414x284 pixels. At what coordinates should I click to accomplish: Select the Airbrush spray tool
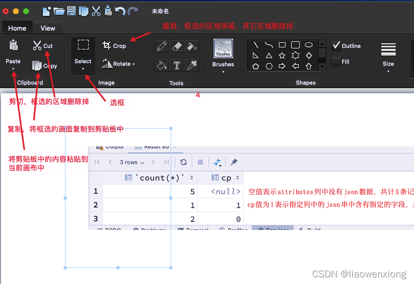click(x=192, y=46)
